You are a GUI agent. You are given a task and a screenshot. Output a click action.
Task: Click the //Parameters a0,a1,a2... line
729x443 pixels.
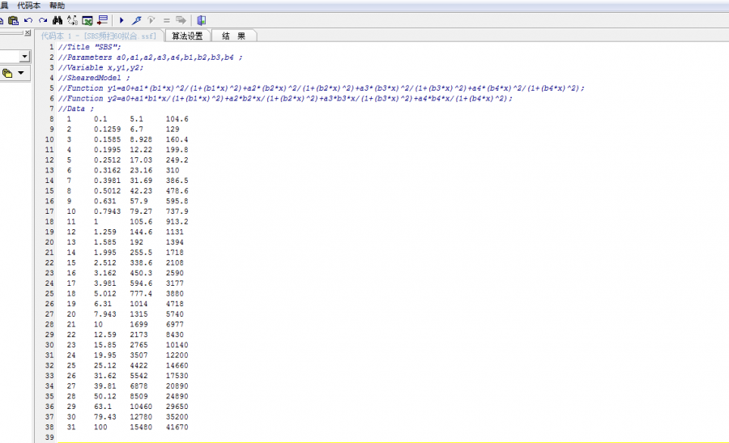[x=150, y=58]
